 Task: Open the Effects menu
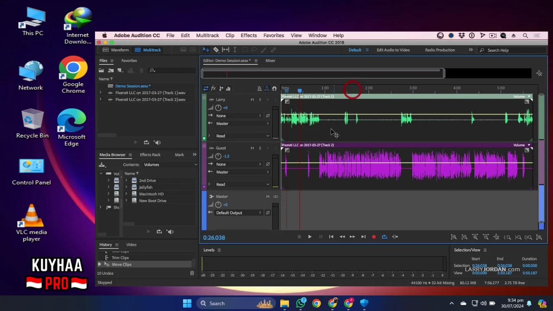248,35
